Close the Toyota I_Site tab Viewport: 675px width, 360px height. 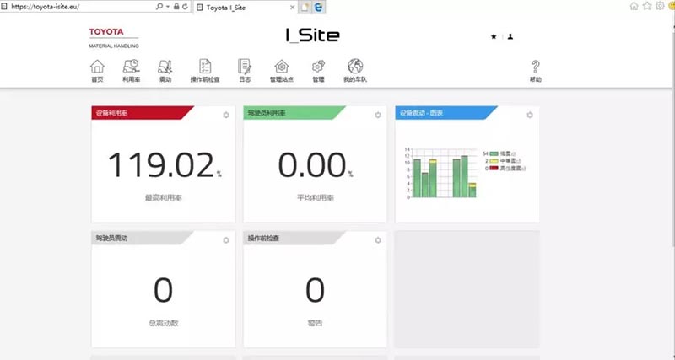[x=293, y=8]
